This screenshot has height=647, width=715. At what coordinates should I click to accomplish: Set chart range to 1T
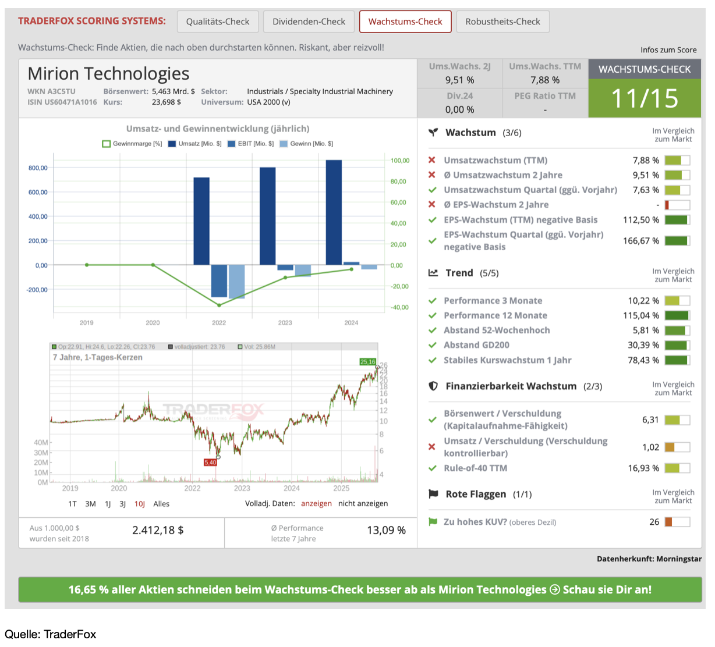click(x=72, y=504)
